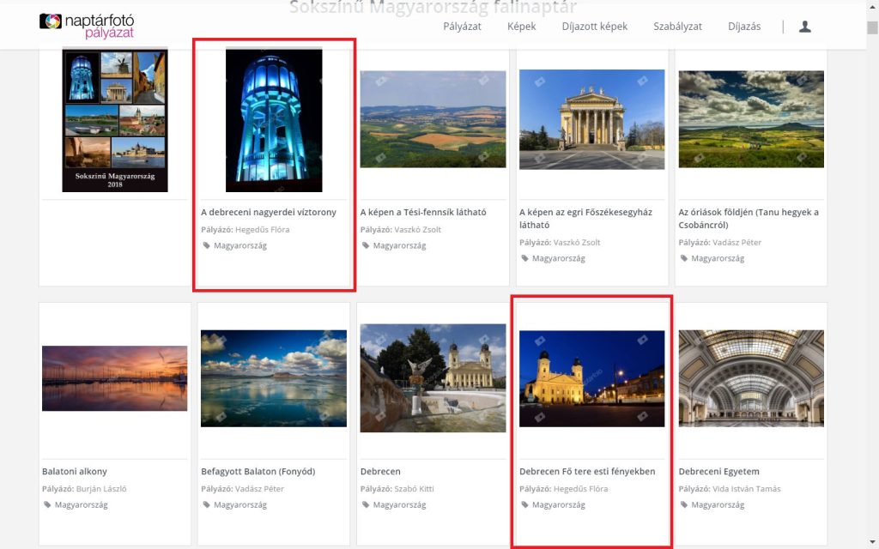Open the Díjazott képek menu
The height and width of the screenshot is (549, 879).
(x=594, y=27)
